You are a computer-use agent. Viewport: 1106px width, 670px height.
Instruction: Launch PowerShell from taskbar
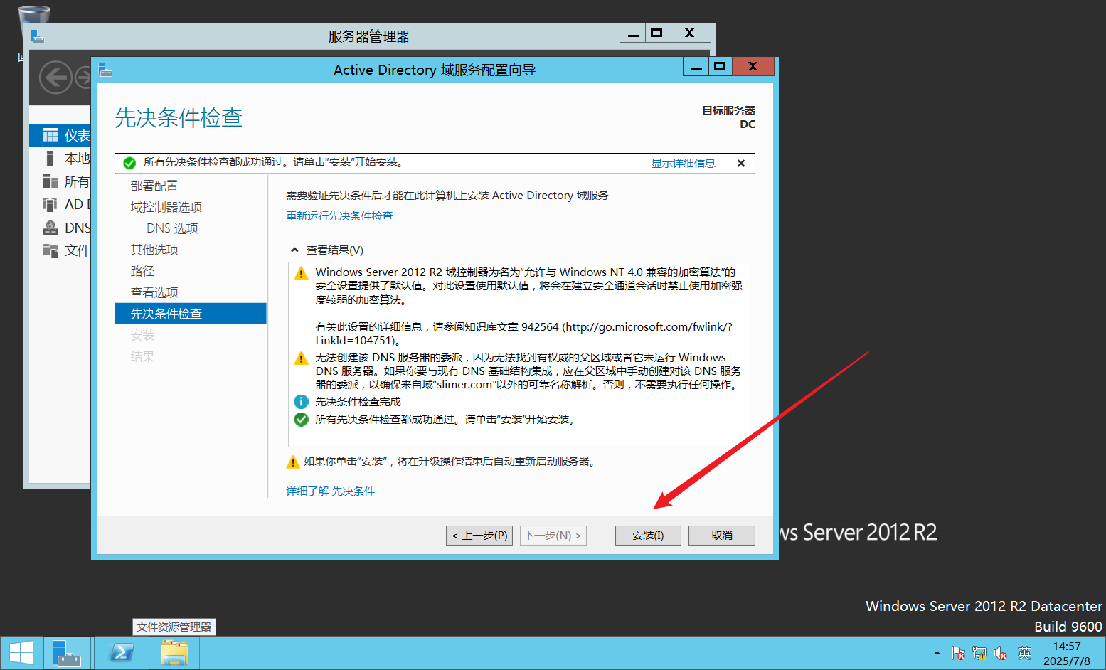(121, 653)
